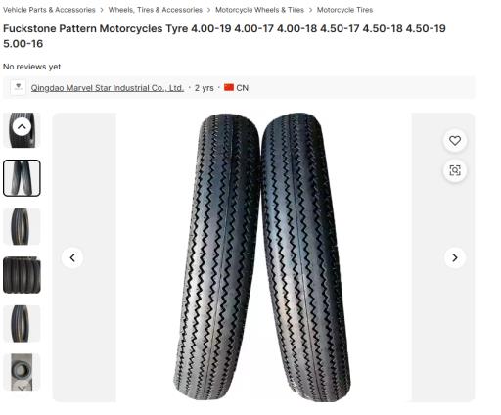Click the main tire product image

coord(263,257)
